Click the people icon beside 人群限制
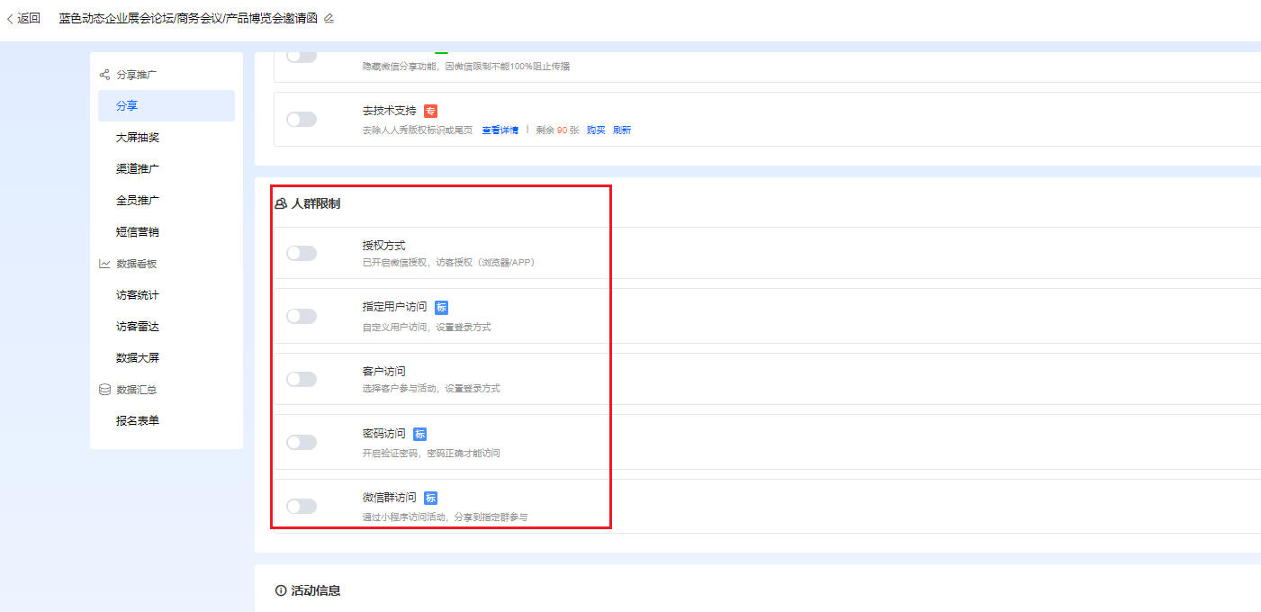The image size is (1261, 612). [x=281, y=204]
